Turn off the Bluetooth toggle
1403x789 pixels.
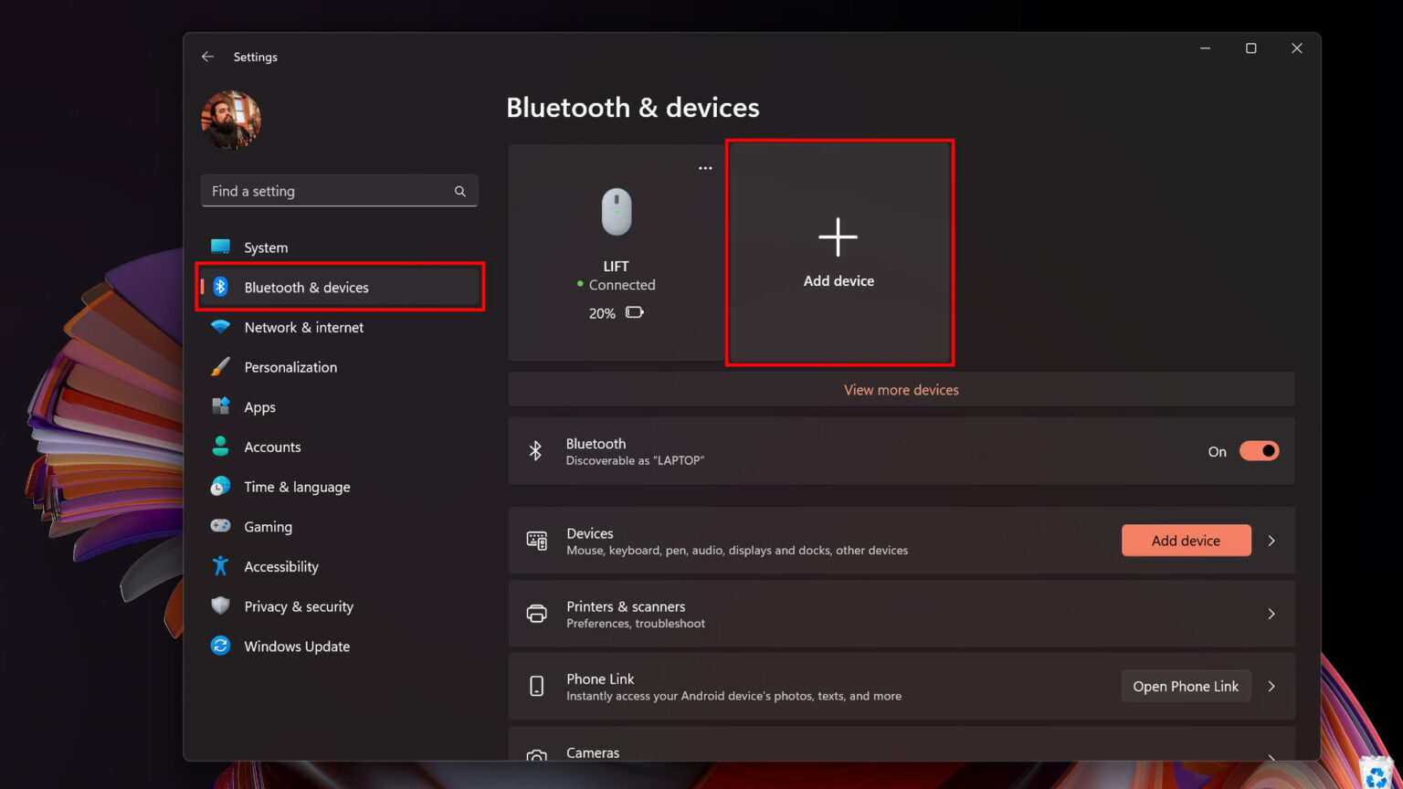tap(1259, 450)
